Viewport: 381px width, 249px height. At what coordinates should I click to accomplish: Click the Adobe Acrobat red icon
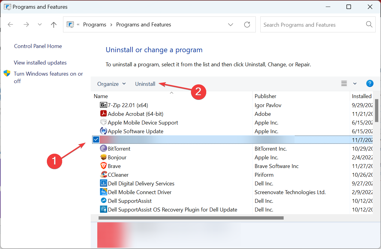[103, 114]
